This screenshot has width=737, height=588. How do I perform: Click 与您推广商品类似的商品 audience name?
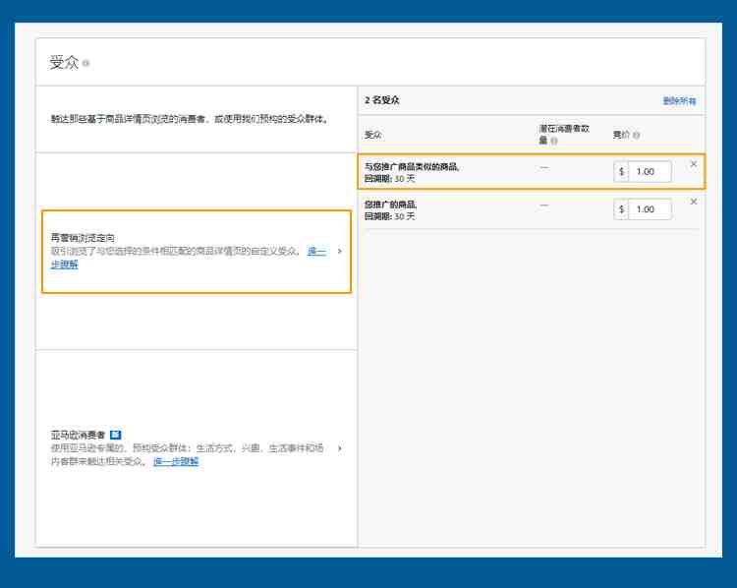pyautogui.click(x=412, y=167)
